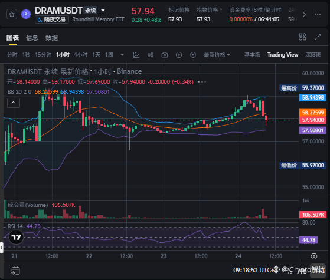Open the left side panel expander arrow
330x280 pixels.
tap(1, 248)
